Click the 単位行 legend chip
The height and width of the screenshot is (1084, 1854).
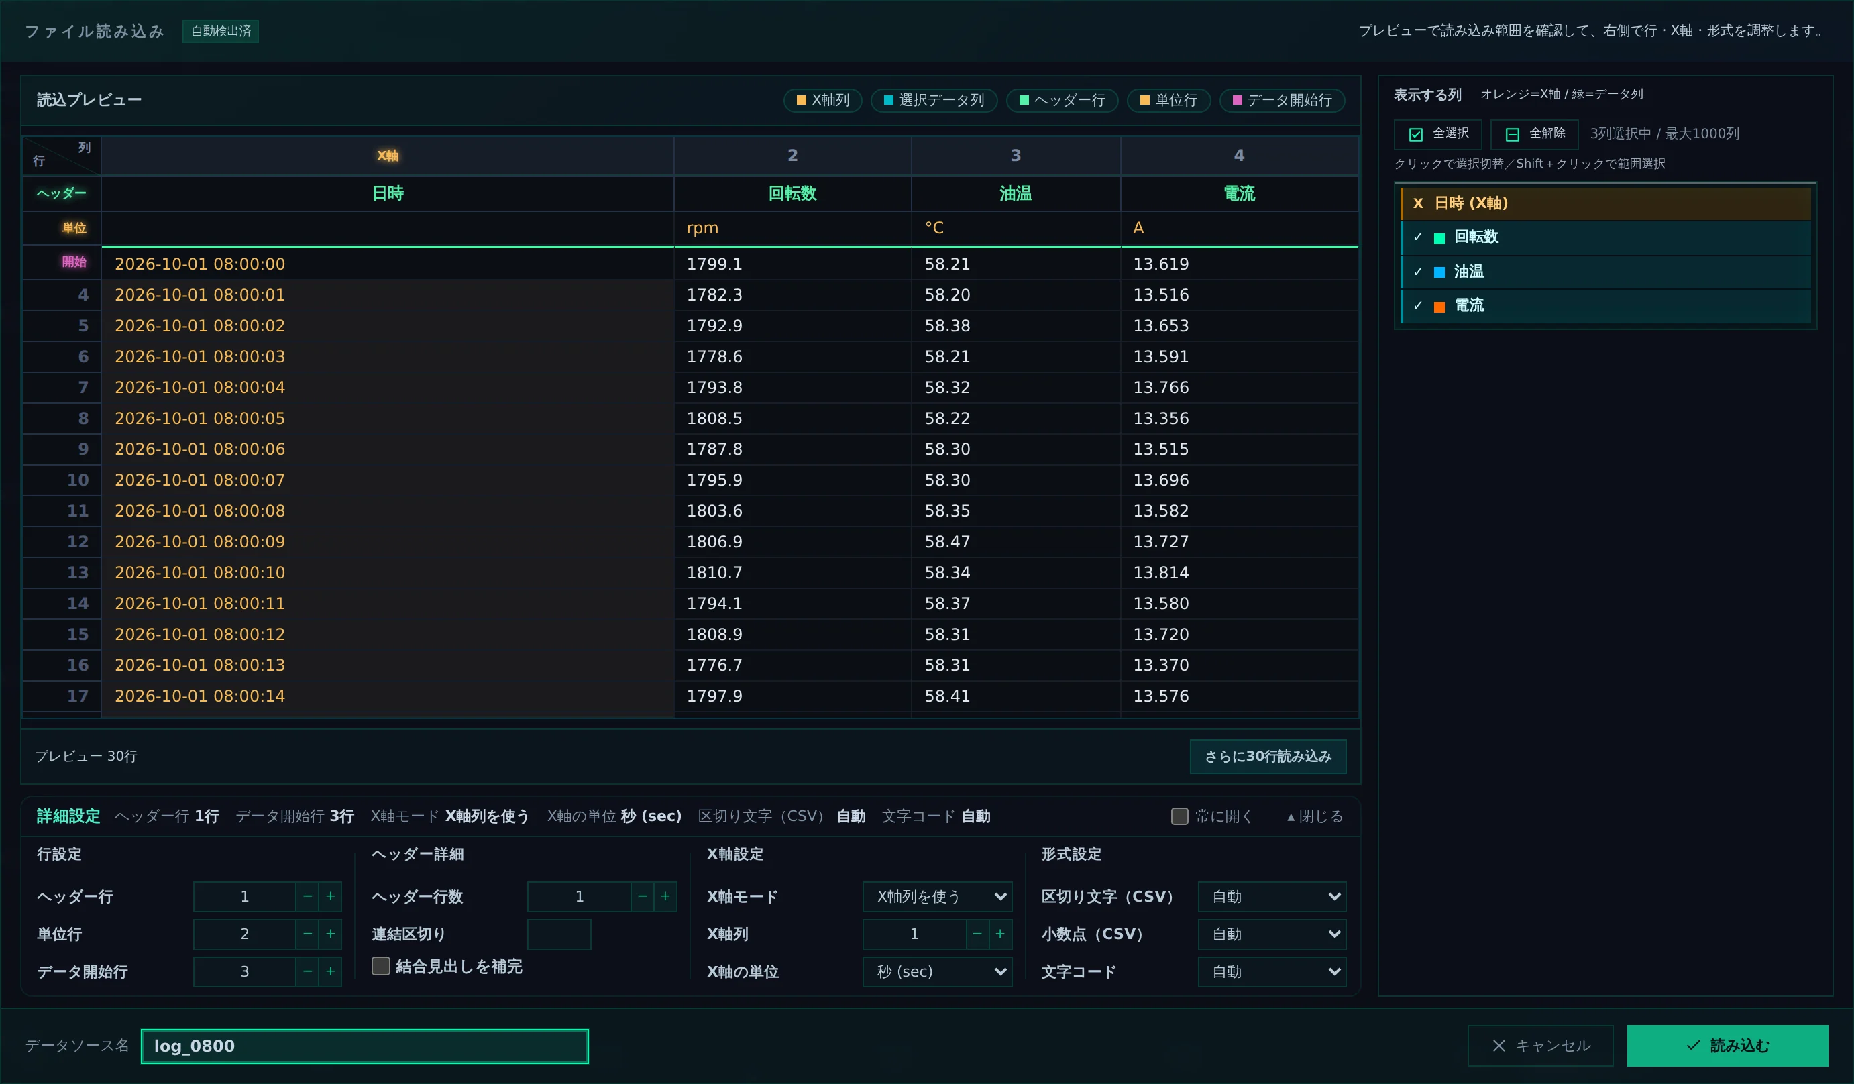click(1169, 100)
